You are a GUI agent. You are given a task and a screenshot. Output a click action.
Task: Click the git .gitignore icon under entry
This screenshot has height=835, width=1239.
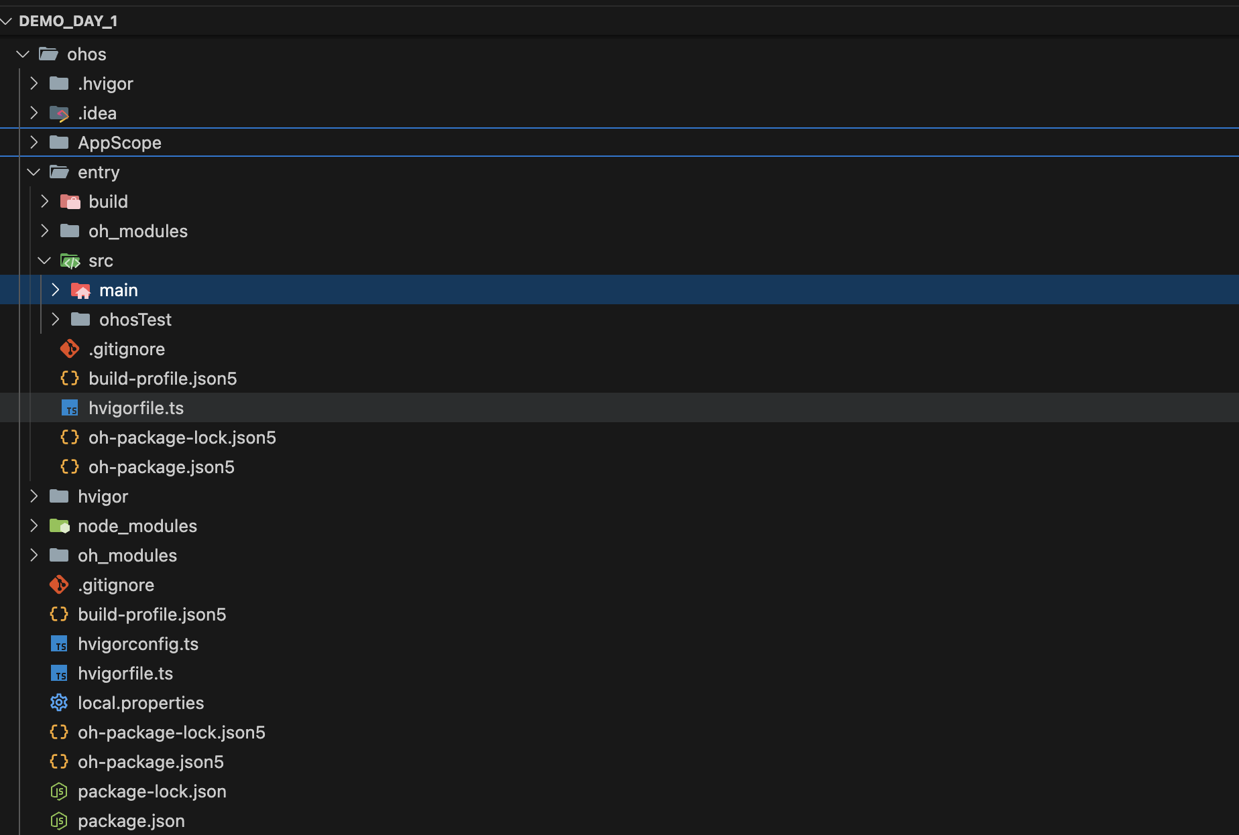point(70,348)
